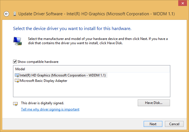Image resolution: width=189 pixels, height=132 pixels.
Task: Click the back arrow button
Action: [x=7, y=14]
